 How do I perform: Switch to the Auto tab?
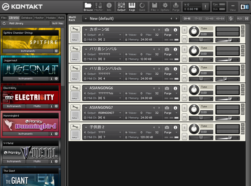(x=61, y=18)
